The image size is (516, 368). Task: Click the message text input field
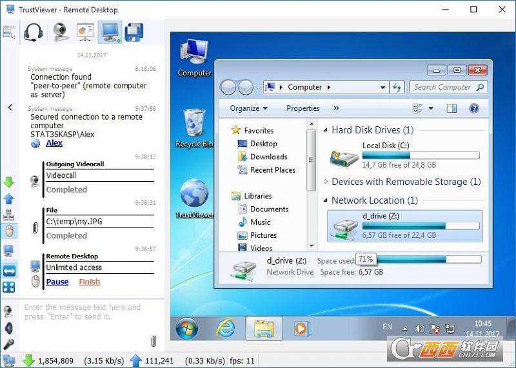coord(86,324)
